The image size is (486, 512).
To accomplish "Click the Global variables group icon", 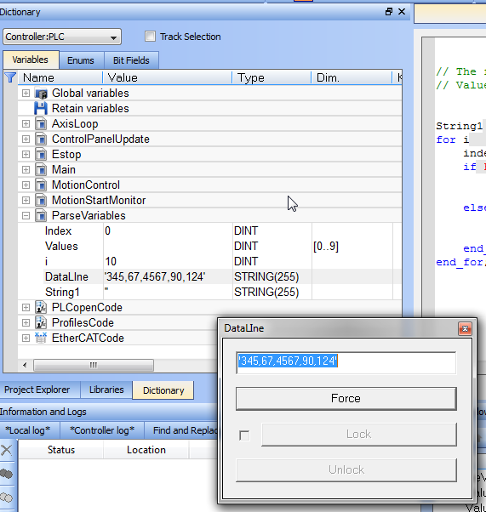I will (x=41, y=94).
